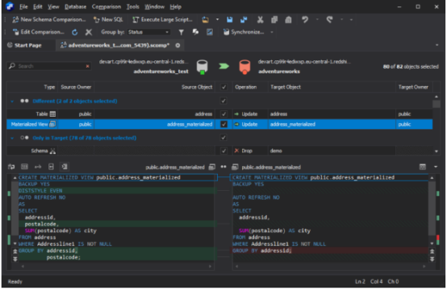The height and width of the screenshot is (290, 447).
Task: Open the Group by Status dropdown
Action: [x=148, y=32]
